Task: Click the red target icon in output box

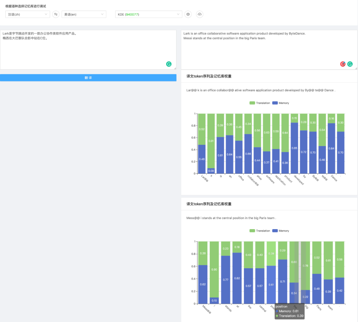Action: [x=343, y=64]
